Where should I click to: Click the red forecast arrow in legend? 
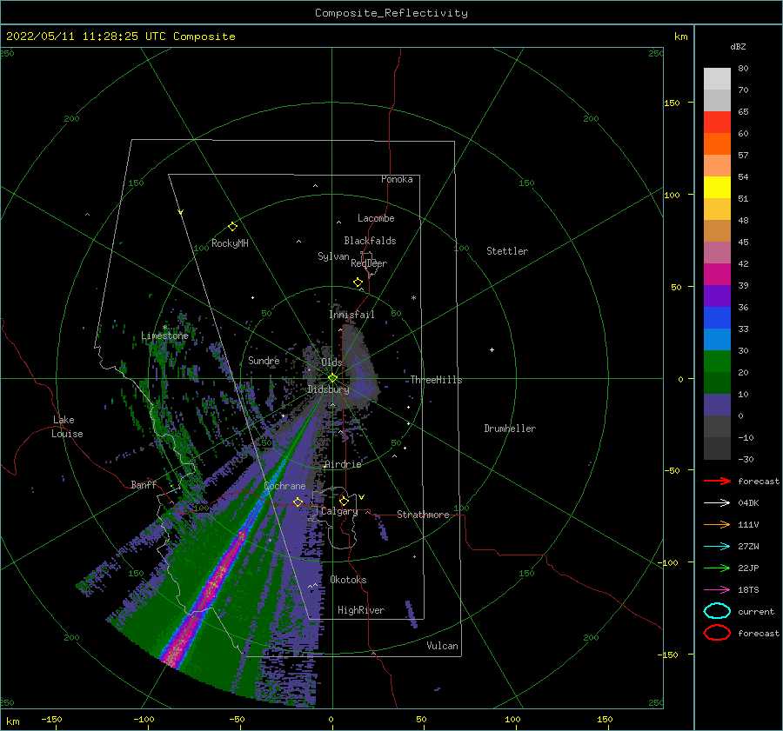(717, 481)
